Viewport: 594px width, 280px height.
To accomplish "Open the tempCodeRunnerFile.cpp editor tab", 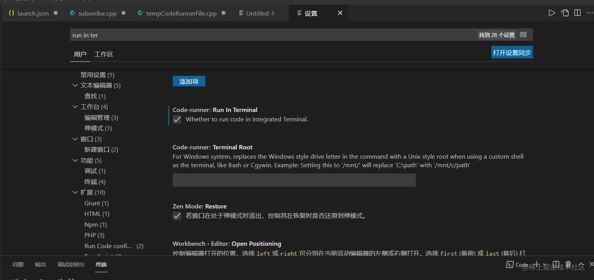I will point(181,13).
